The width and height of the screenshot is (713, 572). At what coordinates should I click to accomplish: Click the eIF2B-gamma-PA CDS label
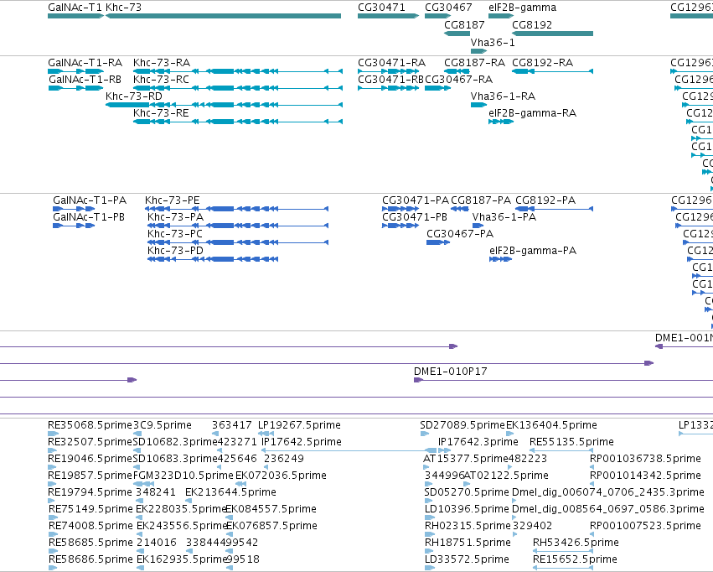tap(533, 251)
